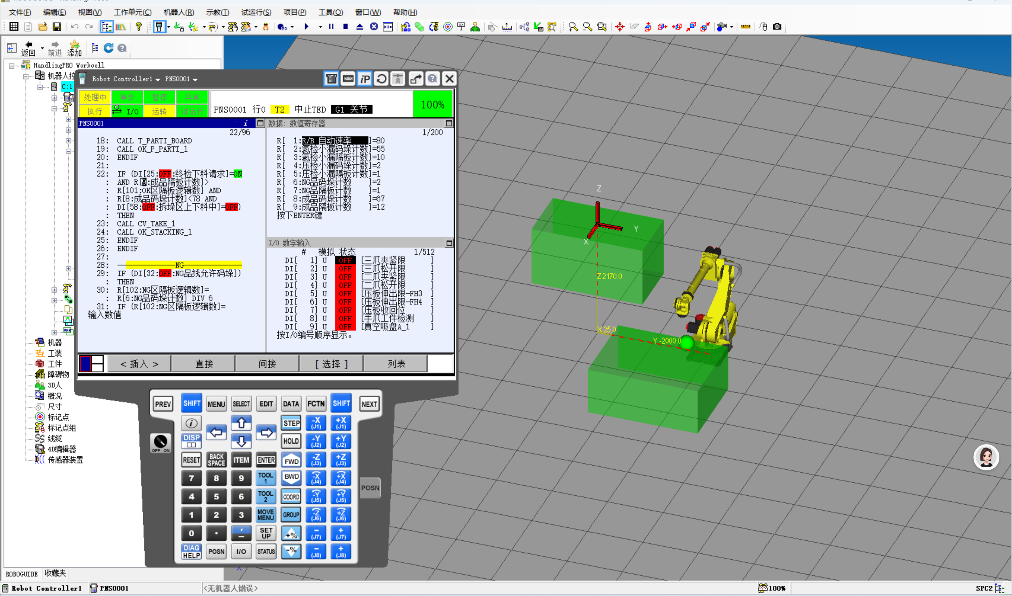Click the iP button on pendant titlebar
The width and height of the screenshot is (1012, 596).
point(365,79)
